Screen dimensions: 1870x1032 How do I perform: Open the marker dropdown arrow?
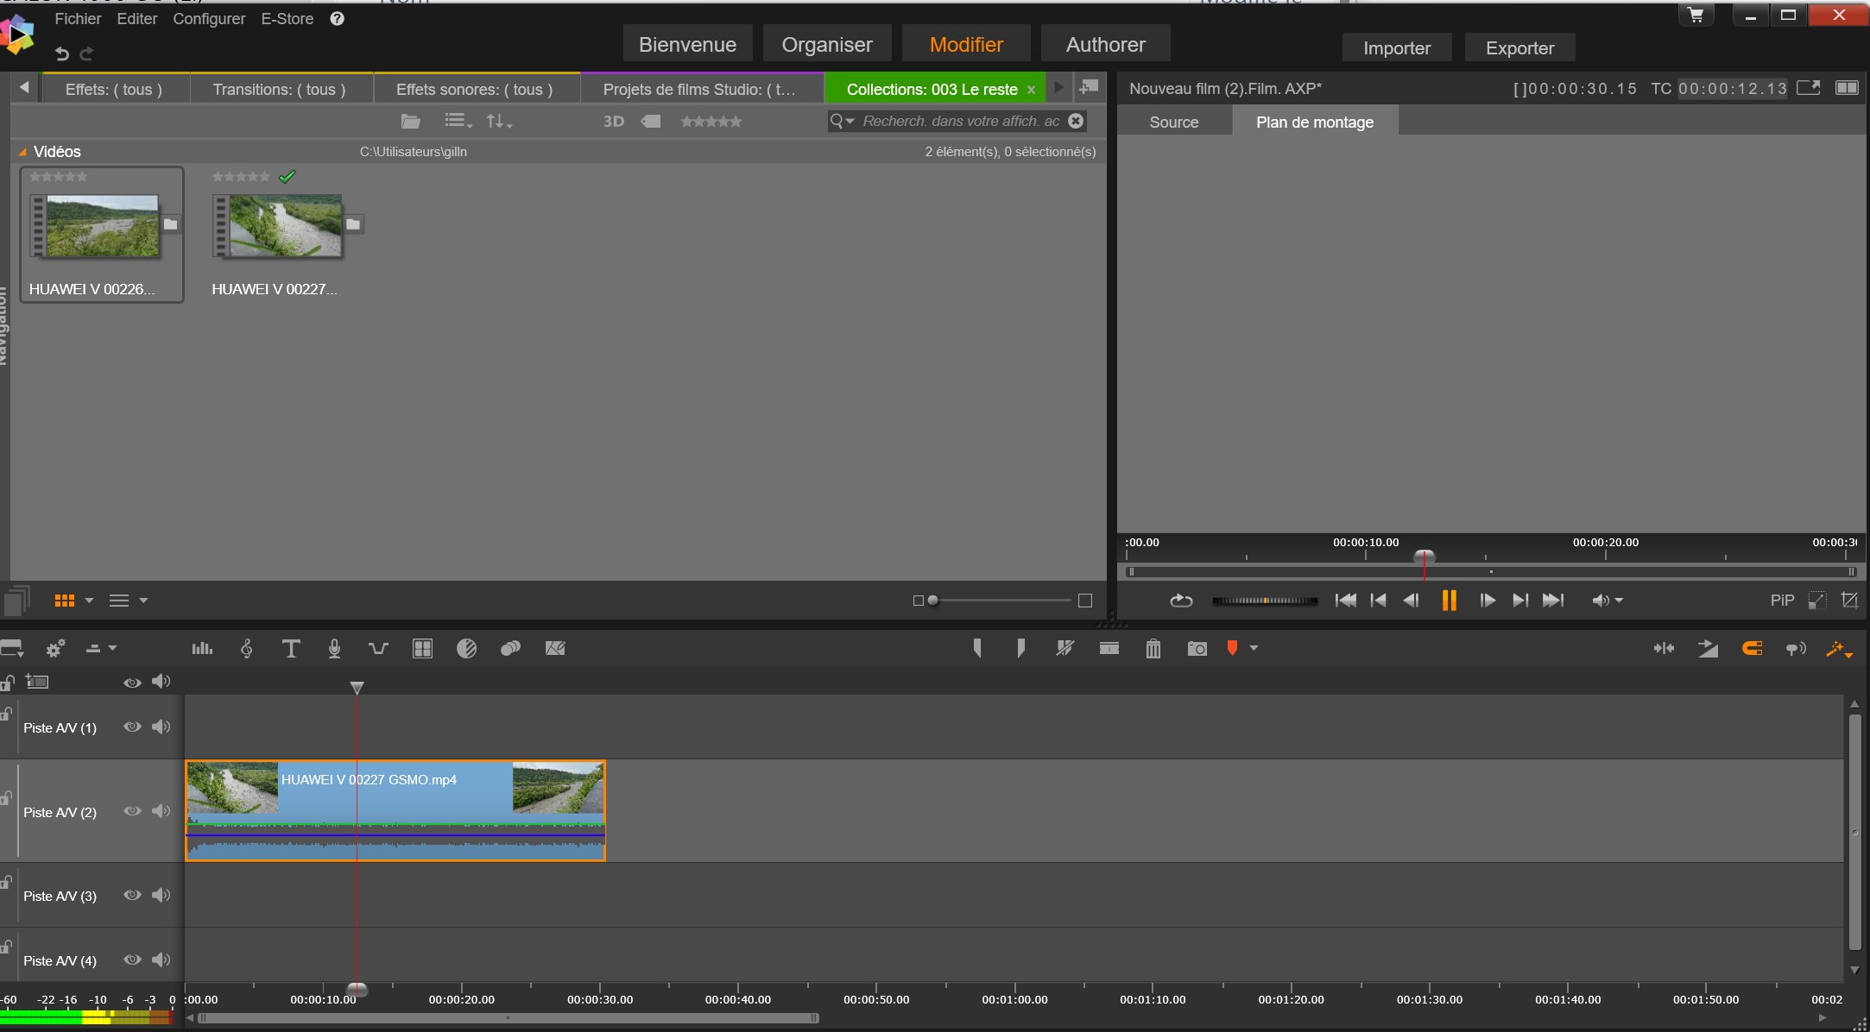[1254, 648]
